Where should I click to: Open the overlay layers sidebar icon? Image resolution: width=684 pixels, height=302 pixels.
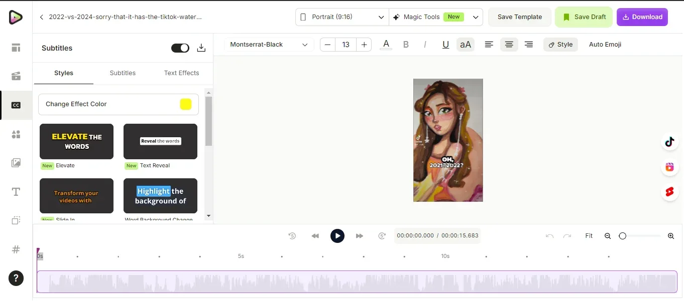tap(16, 220)
